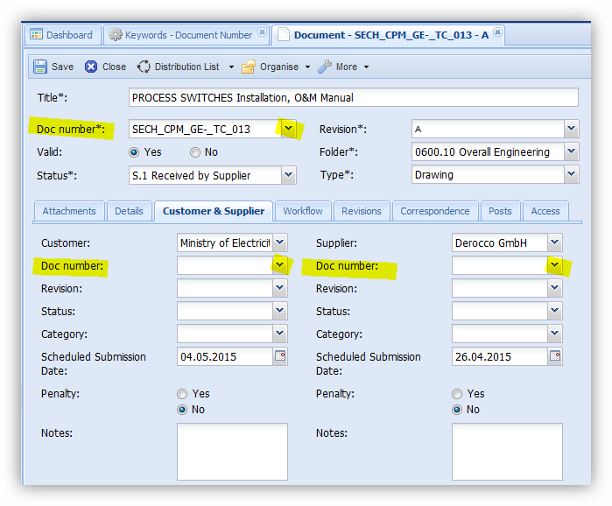Open the Correspondence tab
612x506 pixels.
pos(435,211)
